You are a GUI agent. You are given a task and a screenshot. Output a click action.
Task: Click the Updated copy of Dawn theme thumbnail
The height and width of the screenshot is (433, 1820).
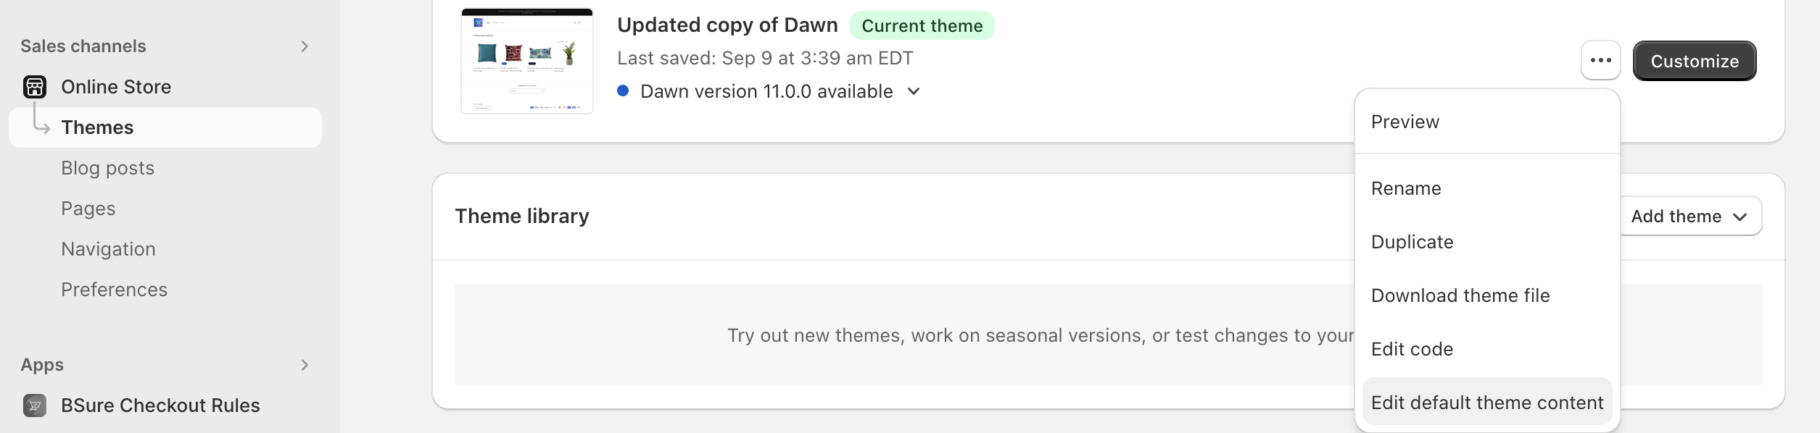coord(527,61)
